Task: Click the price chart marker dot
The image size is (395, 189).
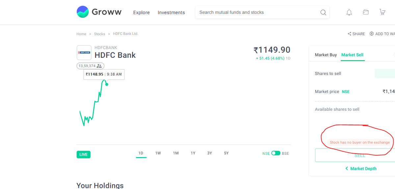Action: click(x=107, y=84)
